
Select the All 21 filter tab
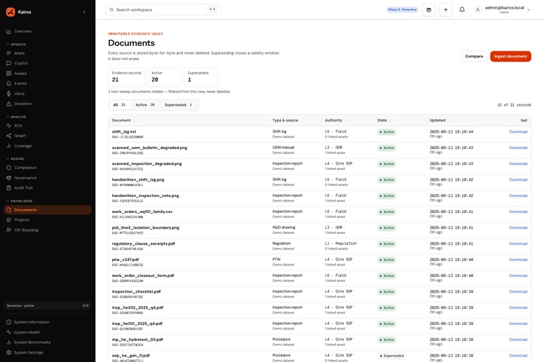pyautogui.click(x=119, y=104)
